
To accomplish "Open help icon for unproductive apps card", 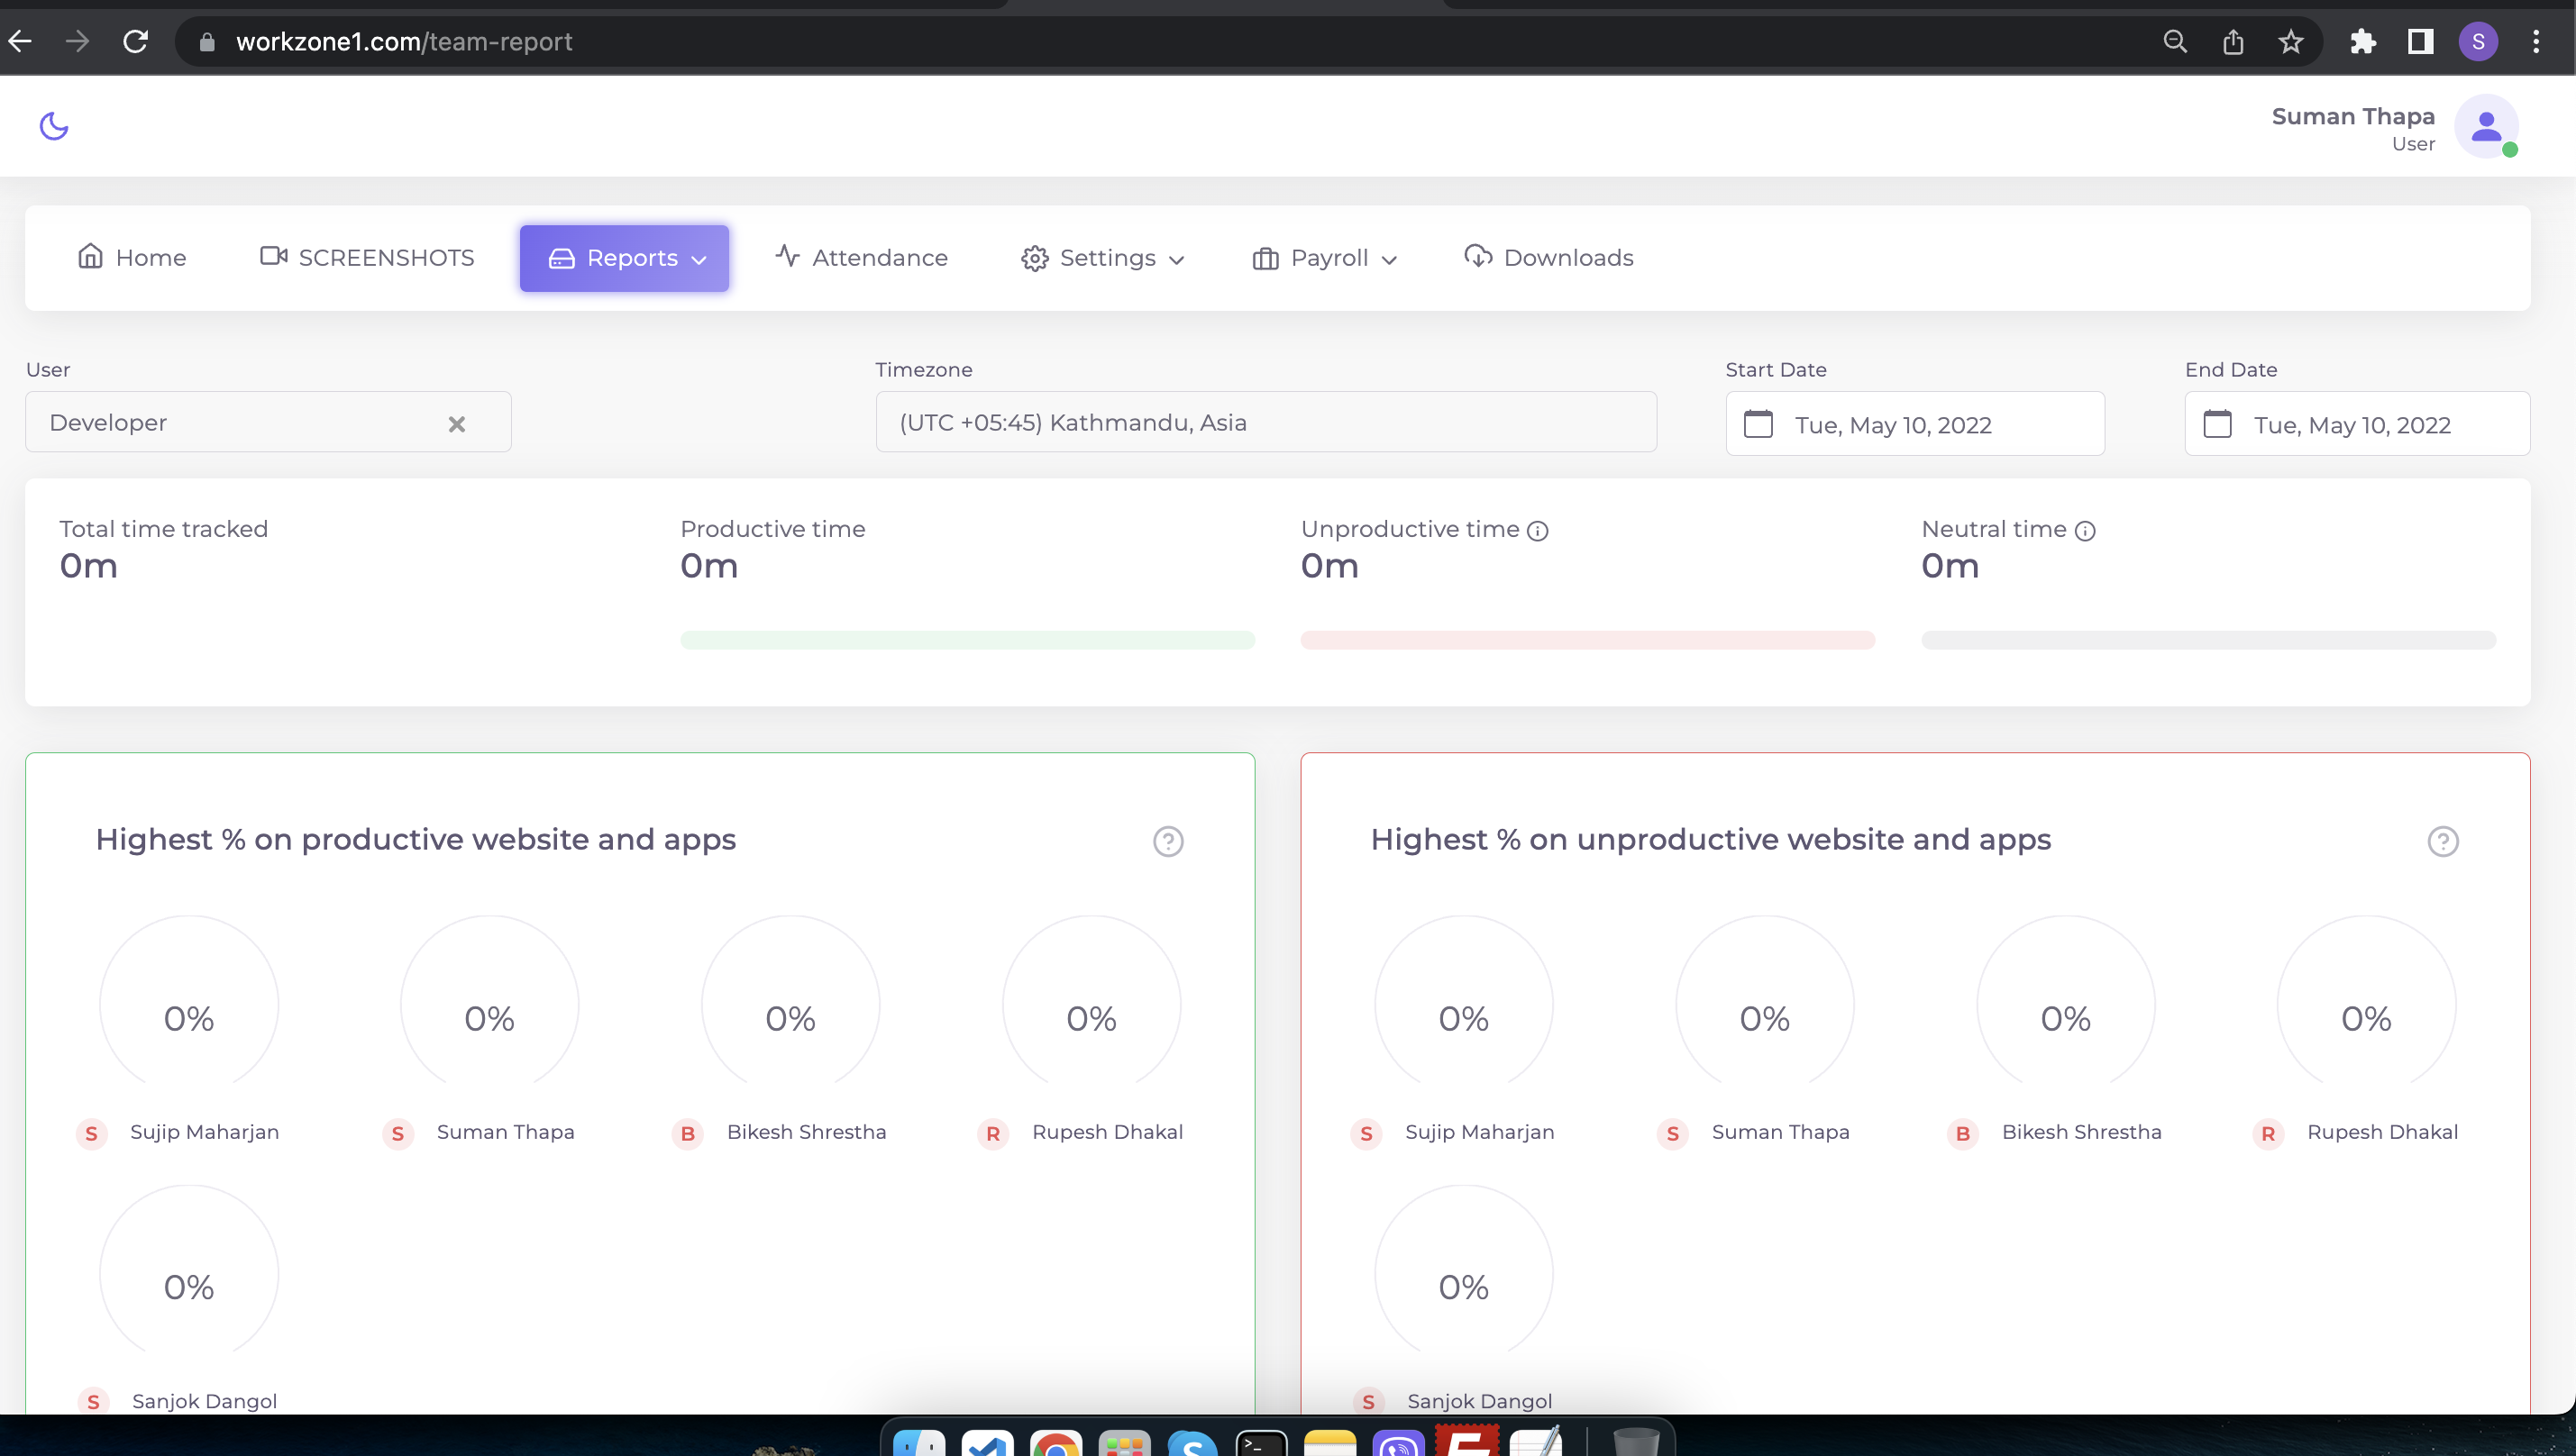I will (x=2442, y=841).
